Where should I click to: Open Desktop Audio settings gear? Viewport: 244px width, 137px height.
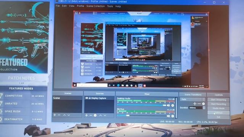(x=173, y=105)
